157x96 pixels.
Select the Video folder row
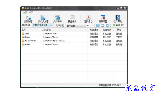74,44
